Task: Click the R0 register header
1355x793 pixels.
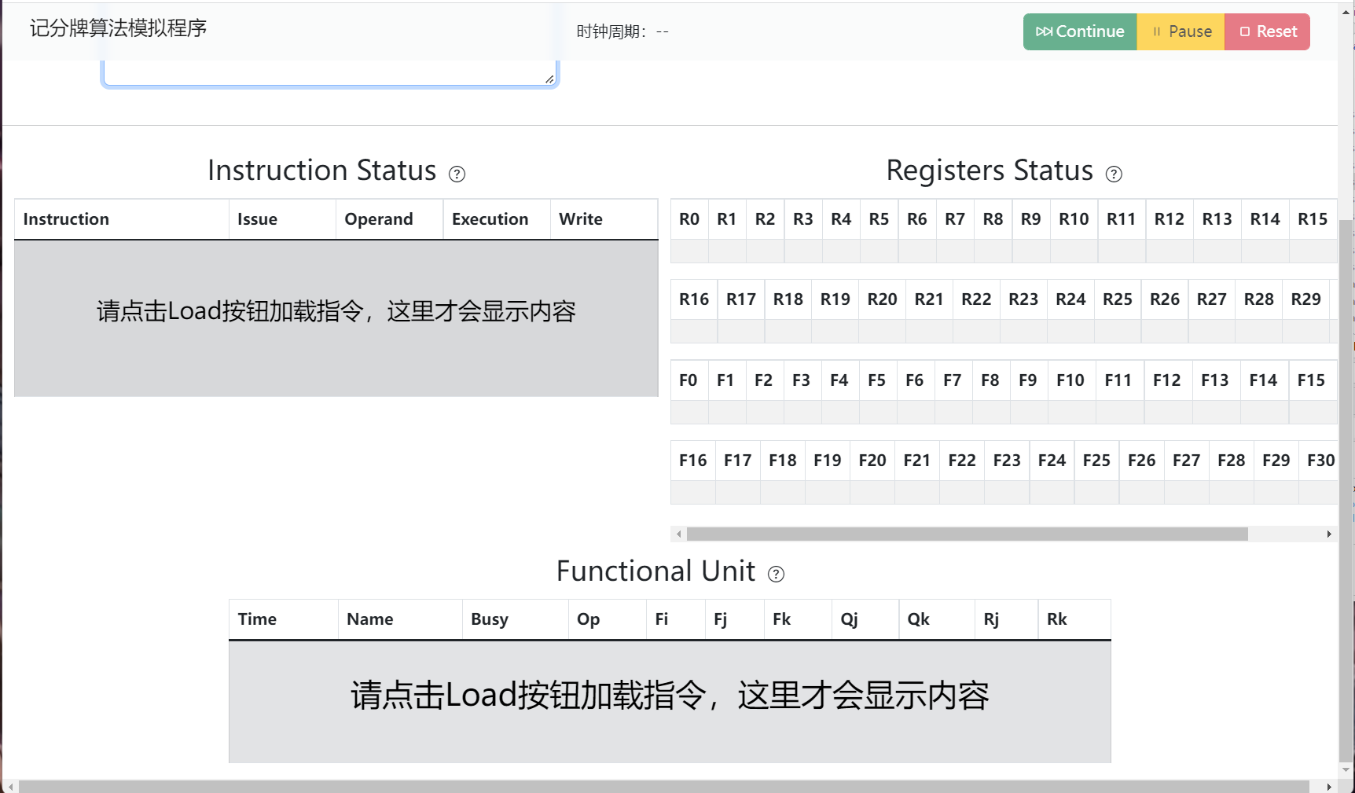Action: (x=689, y=219)
